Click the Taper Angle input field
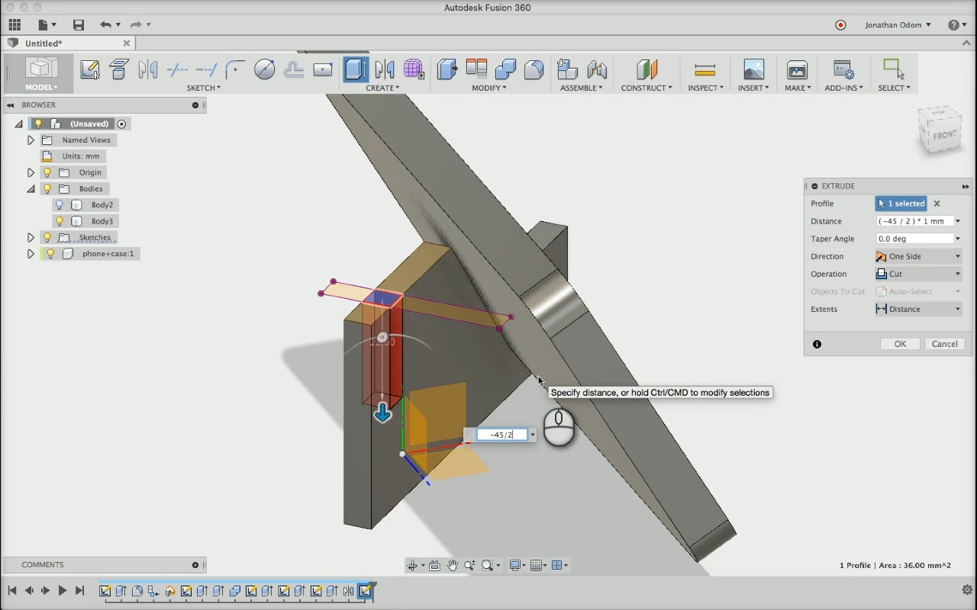Viewport: 977px width, 610px height. 915,239
